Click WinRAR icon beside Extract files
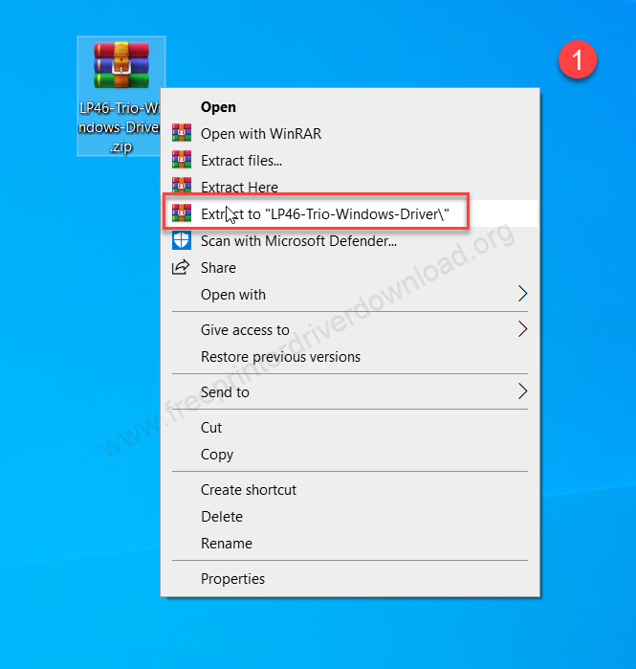Screen dimensions: 636x669 click(x=181, y=161)
